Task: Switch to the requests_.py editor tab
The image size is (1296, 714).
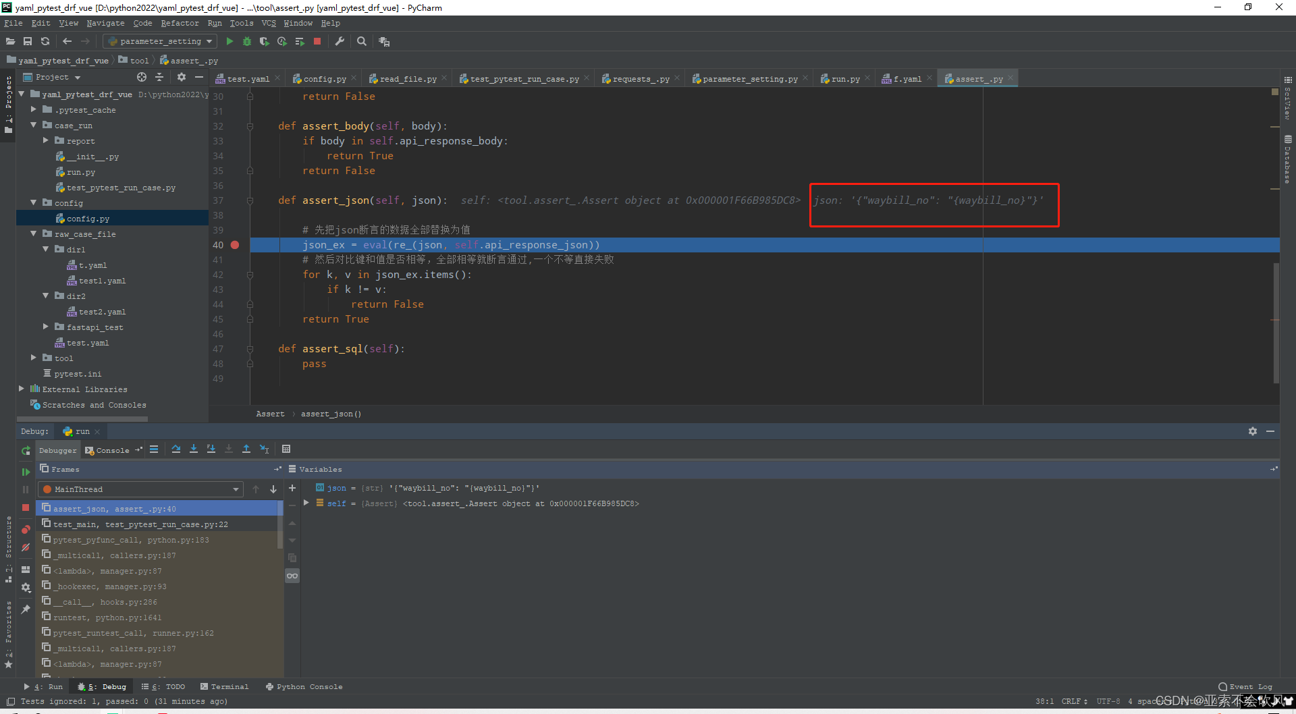Action: click(x=641, y=79)
